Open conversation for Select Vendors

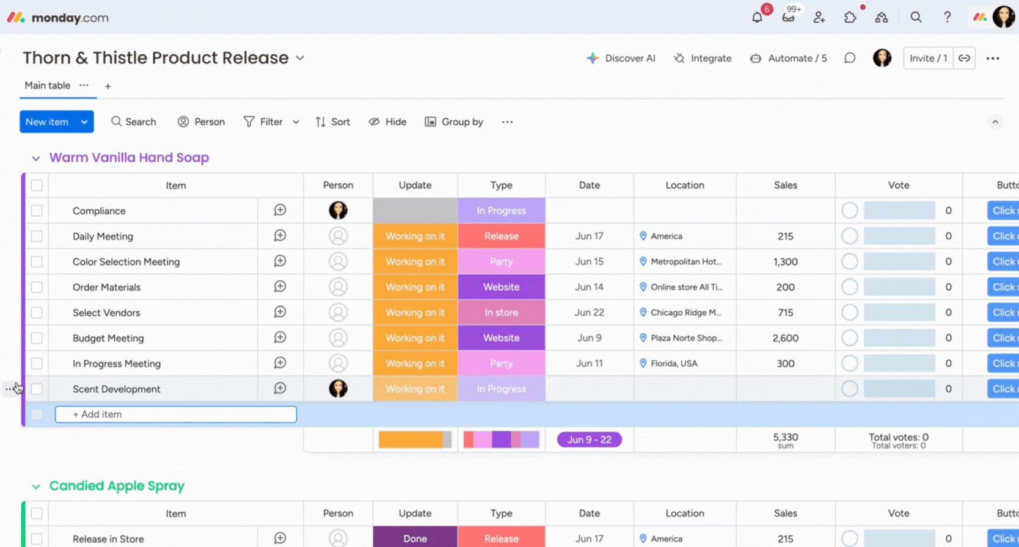point(280,312)
